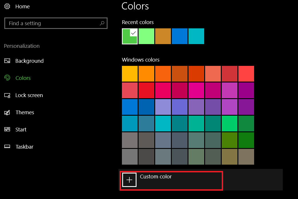The image size is (298, 199).
Task: Click the Custom color plus icon
Action: 129,180
